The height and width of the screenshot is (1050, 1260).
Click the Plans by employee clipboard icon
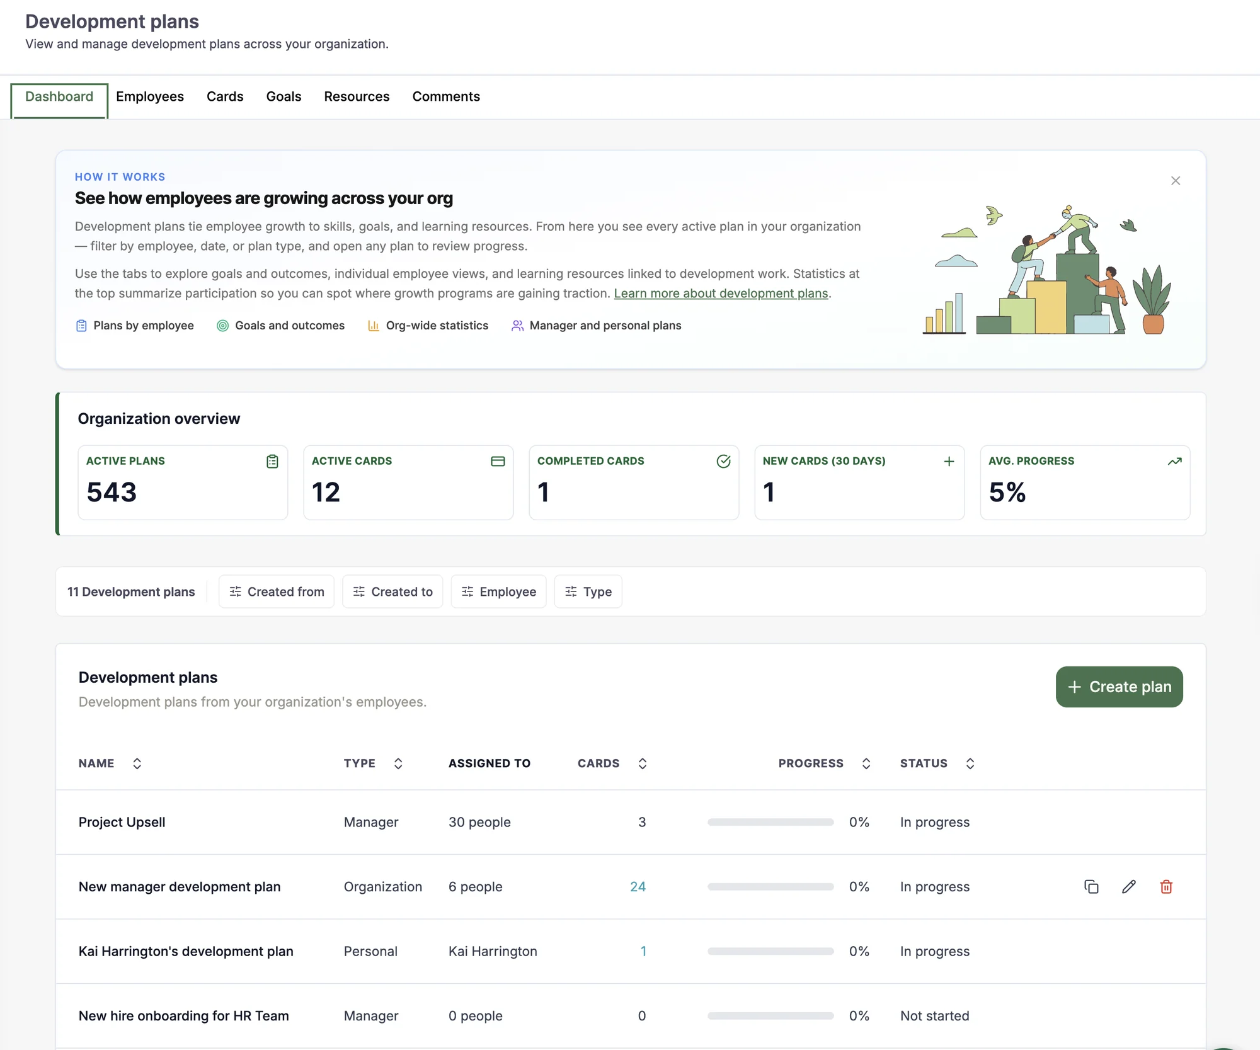81,326
